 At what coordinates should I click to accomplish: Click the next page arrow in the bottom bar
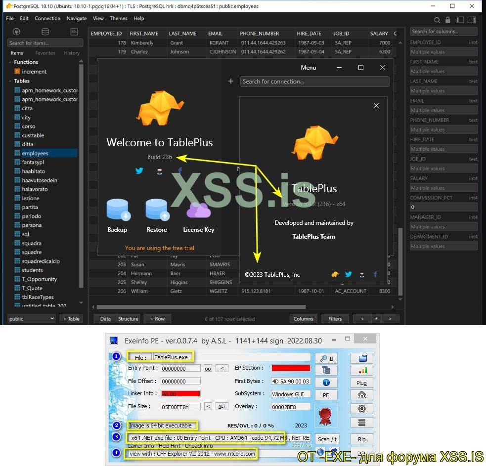coord(390,319)
